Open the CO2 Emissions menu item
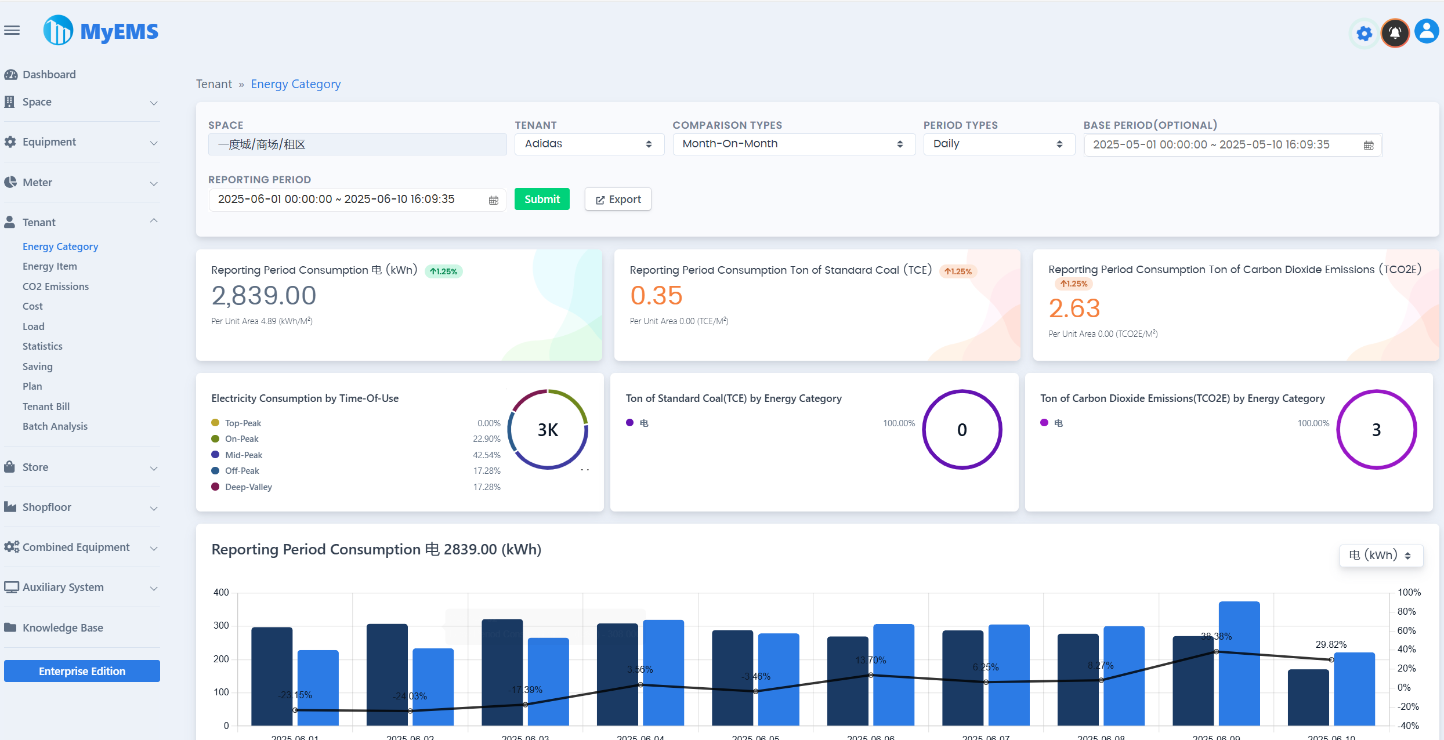 pos(56,286)
